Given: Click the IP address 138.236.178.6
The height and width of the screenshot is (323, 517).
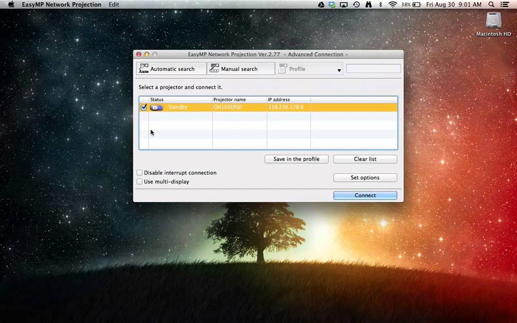Looking at the screenshot, I should (x=286, y=107).
